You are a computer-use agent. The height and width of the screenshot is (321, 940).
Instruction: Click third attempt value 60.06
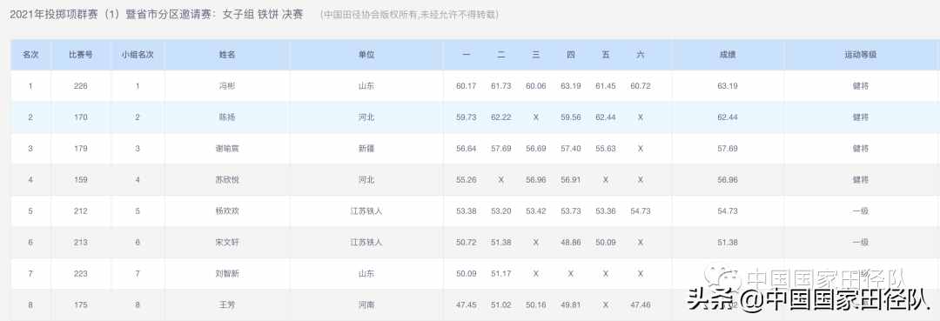click(536, 86)
